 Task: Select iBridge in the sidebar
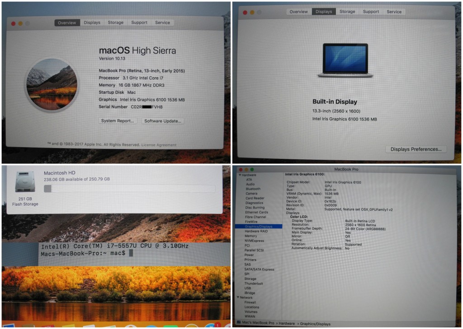click(250, 293)
